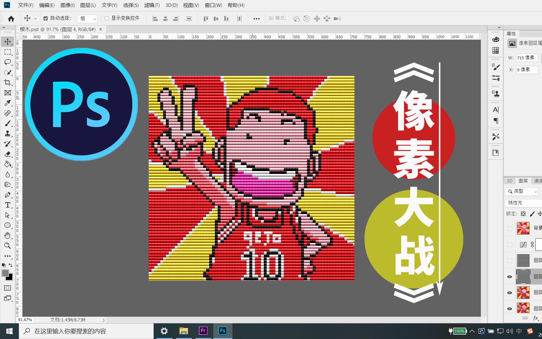Select the Horizontal Type tool
Viewport: 542px width, 339px height.
click(x=8, y=205)
